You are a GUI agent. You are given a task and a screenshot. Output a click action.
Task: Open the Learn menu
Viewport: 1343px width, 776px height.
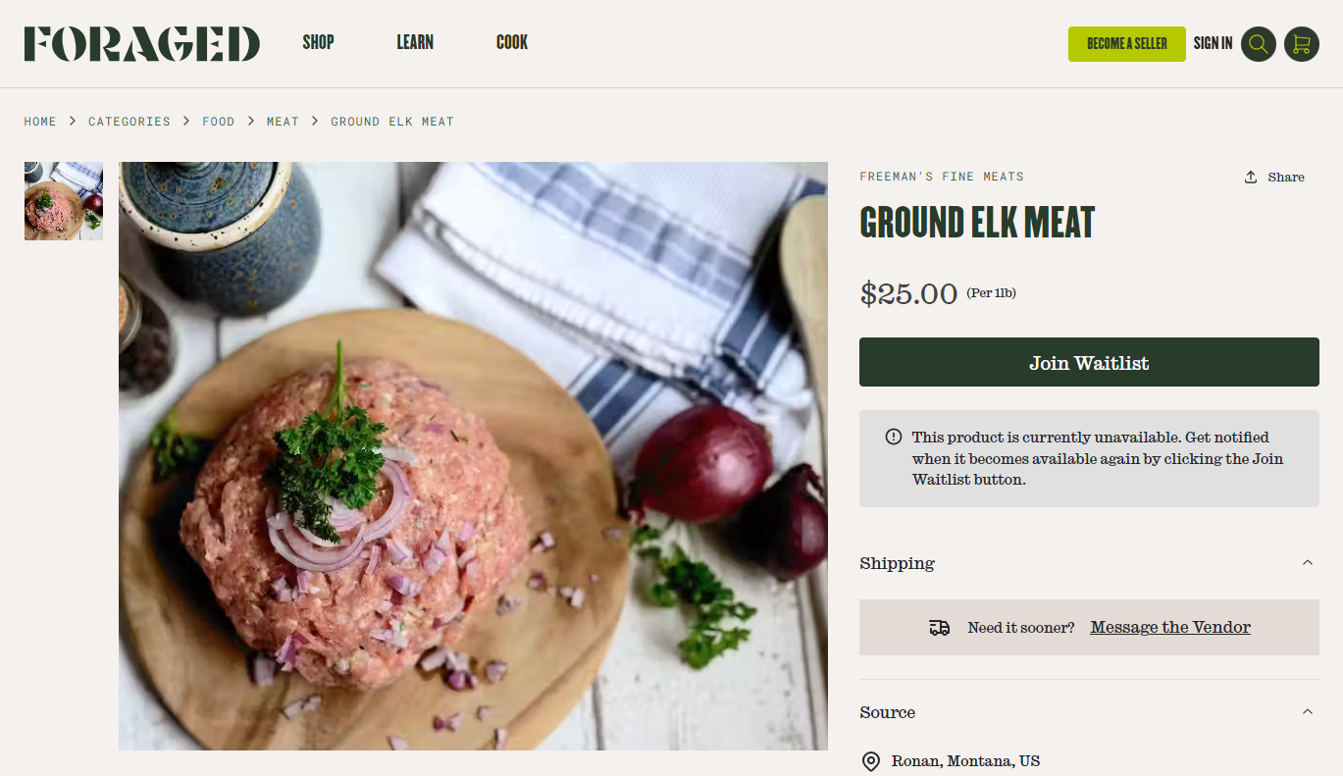(415, 42)
